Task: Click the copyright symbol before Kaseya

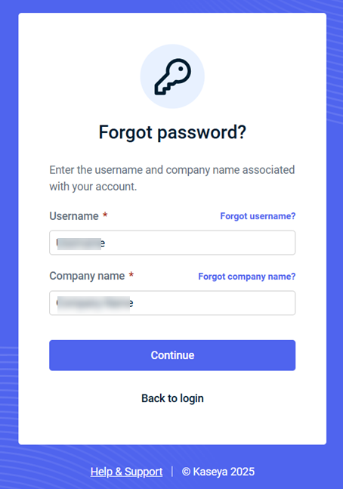Action: click(186, 472)
